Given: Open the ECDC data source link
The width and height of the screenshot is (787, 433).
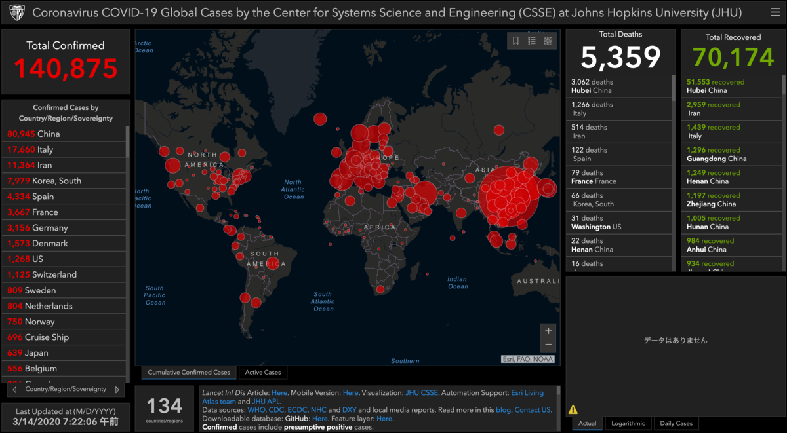Looking at the screenshot, I should pyautogui.click(x=297, y=410).
